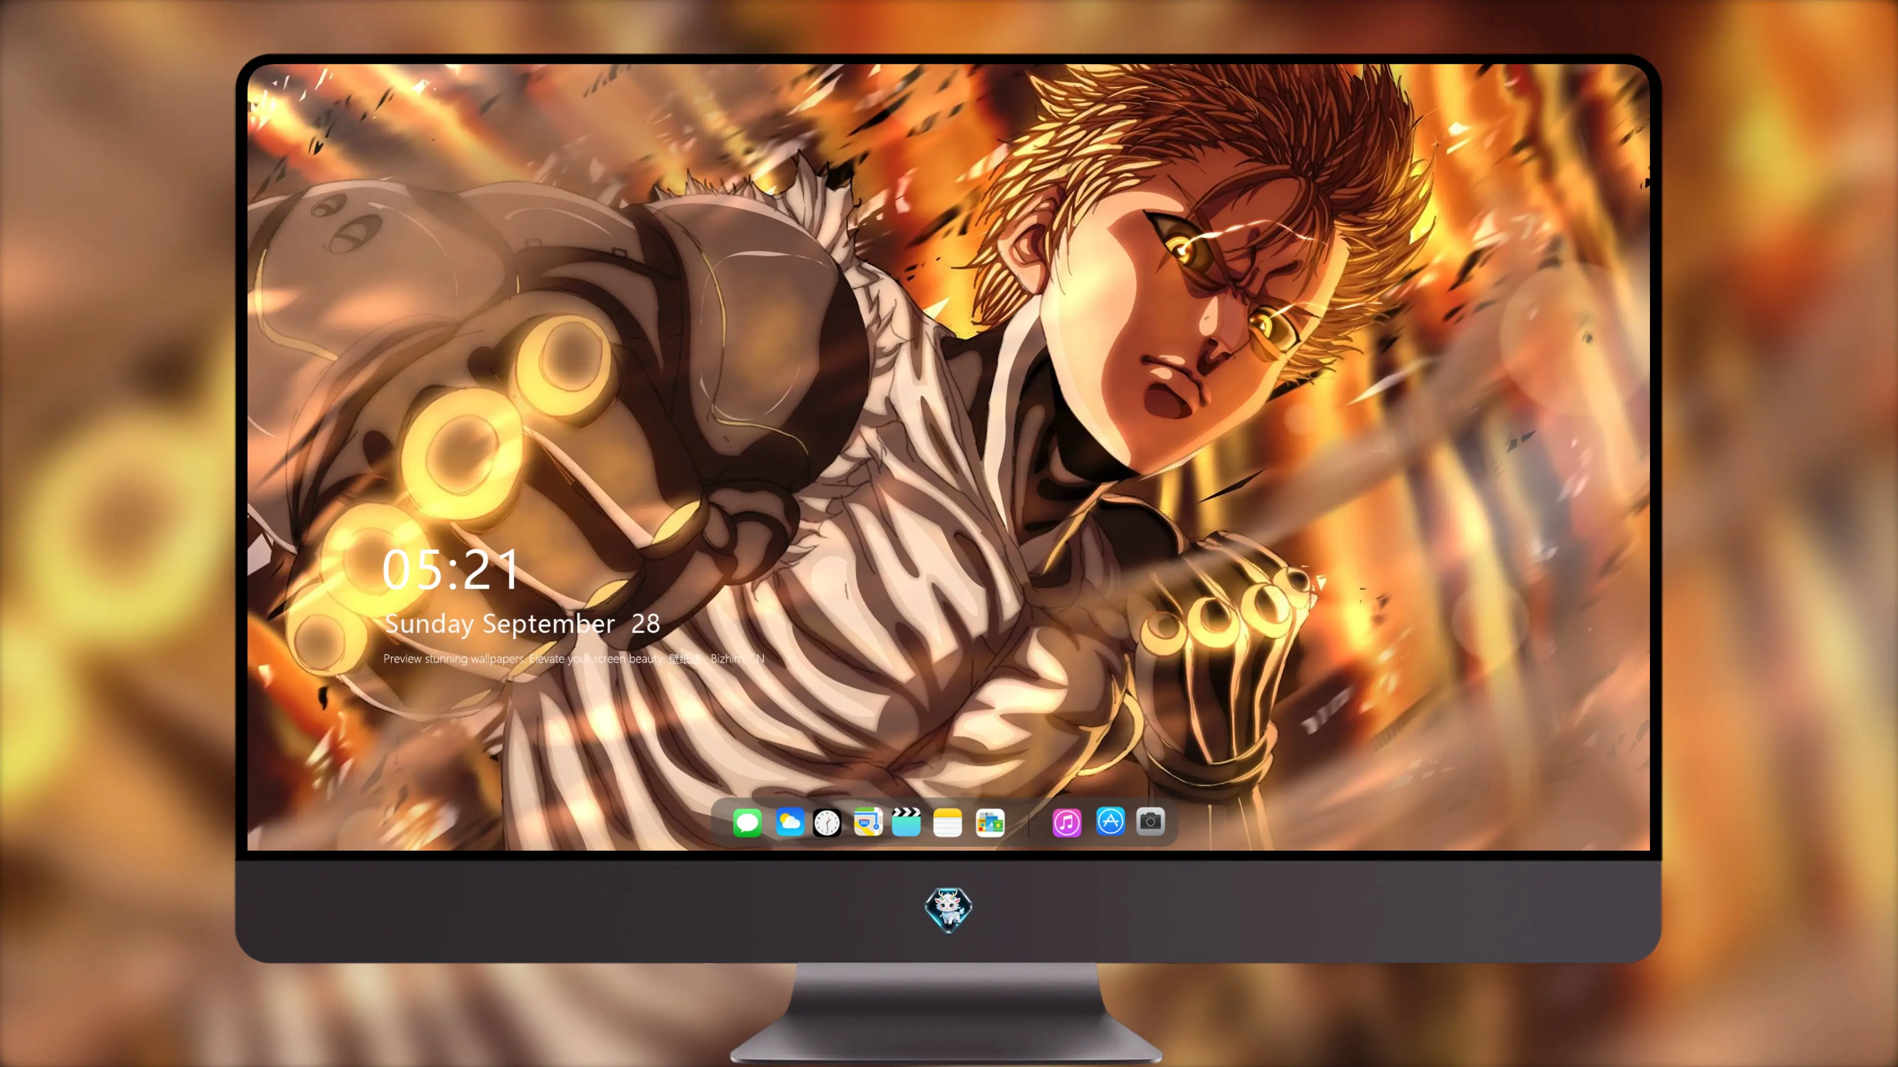The width and height of the screenshot is (1898, 1067).
Task: Click the 'Preview stunning wallpapers' caption text
Action: 574,658
